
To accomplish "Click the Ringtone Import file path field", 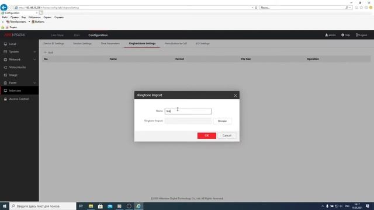I will [x=188, y=121].
